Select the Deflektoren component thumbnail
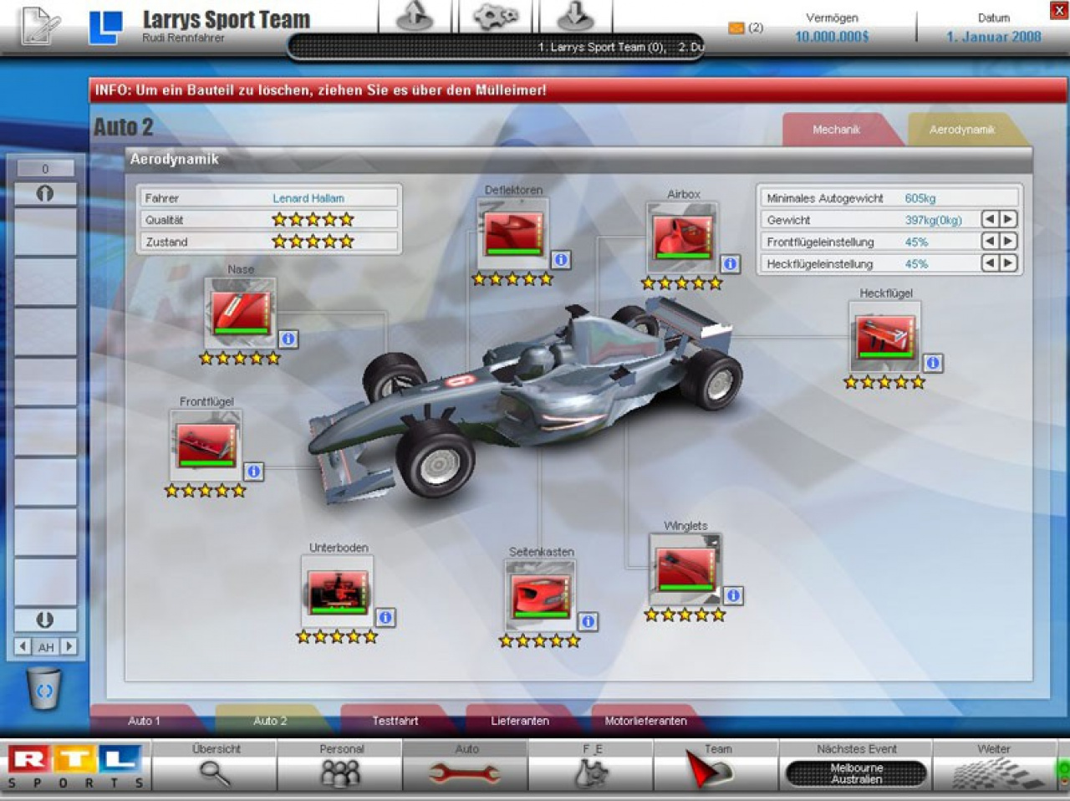Viewport: 1070px width, 801px height. tap(514, 233)
